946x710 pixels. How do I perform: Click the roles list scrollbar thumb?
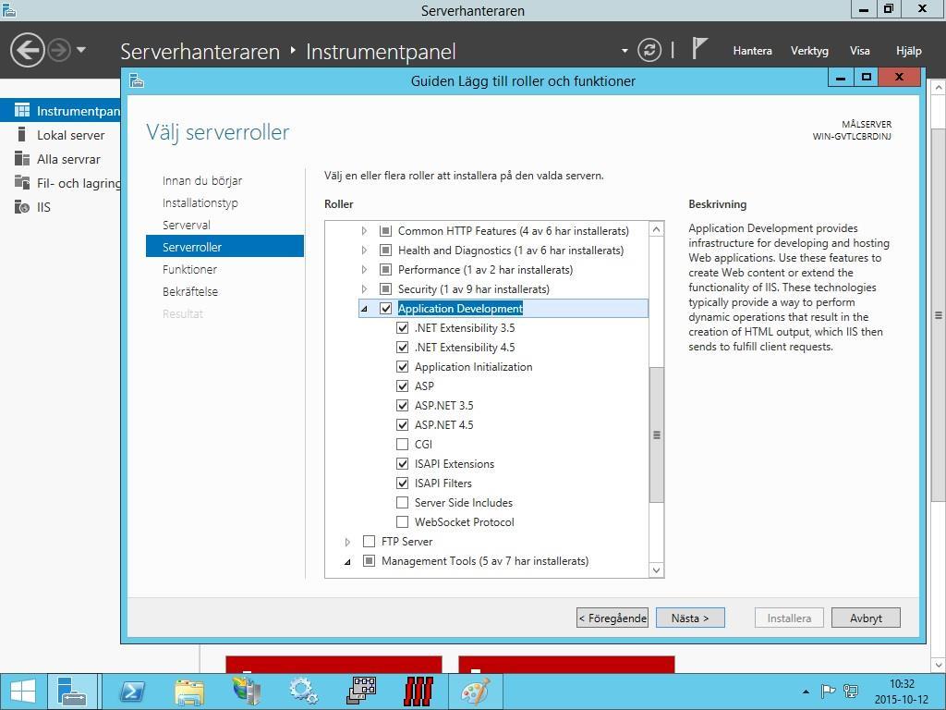[657, 435]
